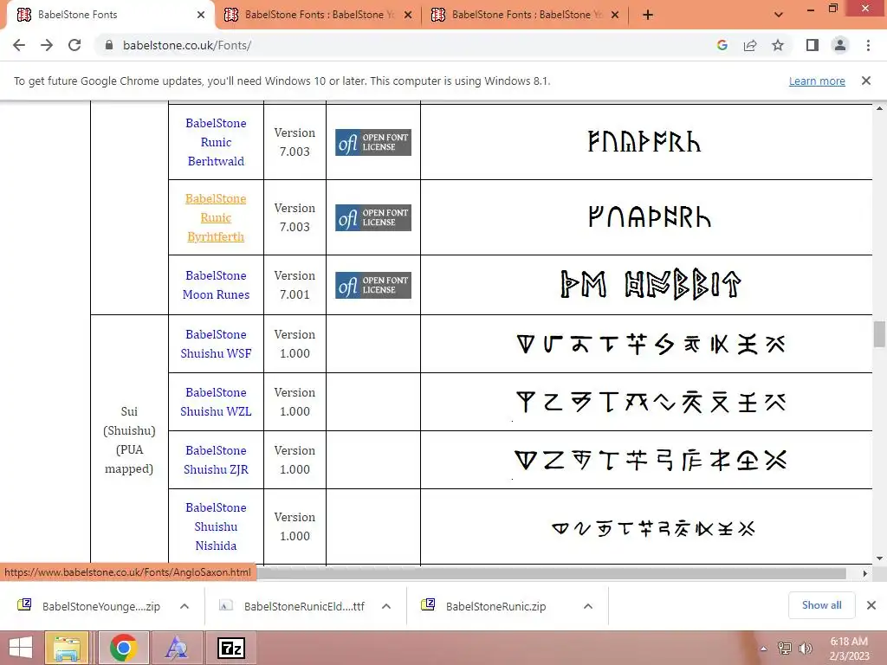Click Show all downloads button
The image size is (887, 665).
point(821,605)
